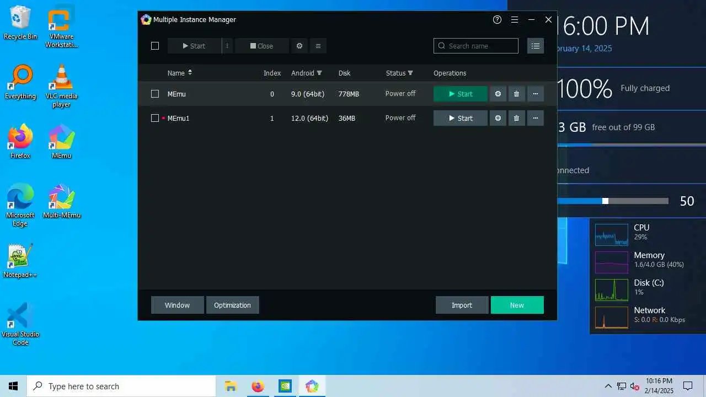Image resolution: width=706 pixels, height=397 pixels.
Task: Click the 12.0 (64bit) Android cell
Action: point(309,118)
